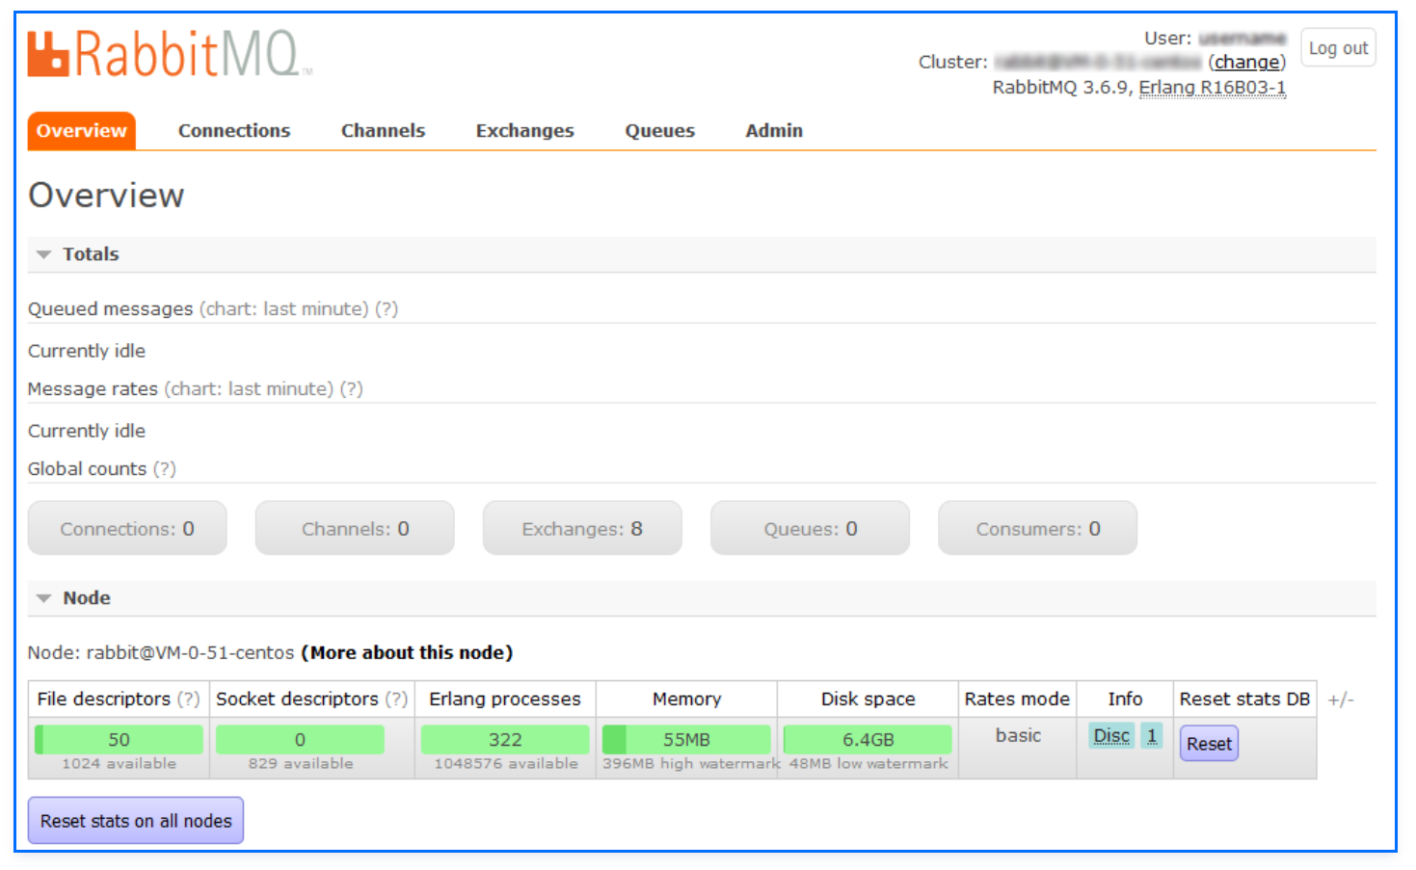1416x870 pixels.
Task: Show help for Socket descriptors column
Action: coord(397,699)
